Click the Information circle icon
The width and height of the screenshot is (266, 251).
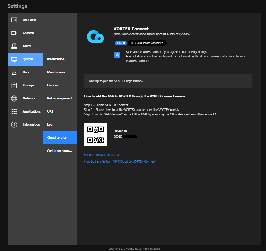(x=14, y=124)
